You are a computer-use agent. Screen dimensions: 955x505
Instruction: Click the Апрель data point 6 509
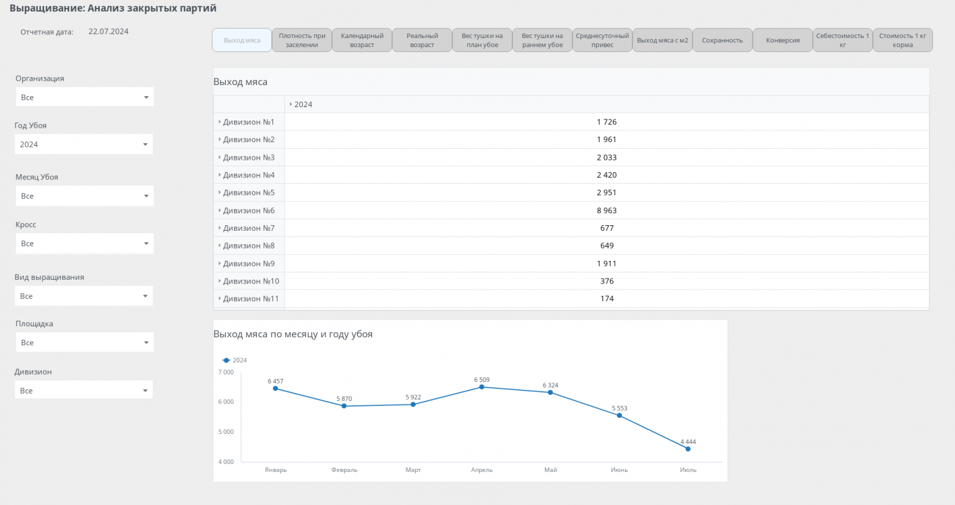pos(482,387)
